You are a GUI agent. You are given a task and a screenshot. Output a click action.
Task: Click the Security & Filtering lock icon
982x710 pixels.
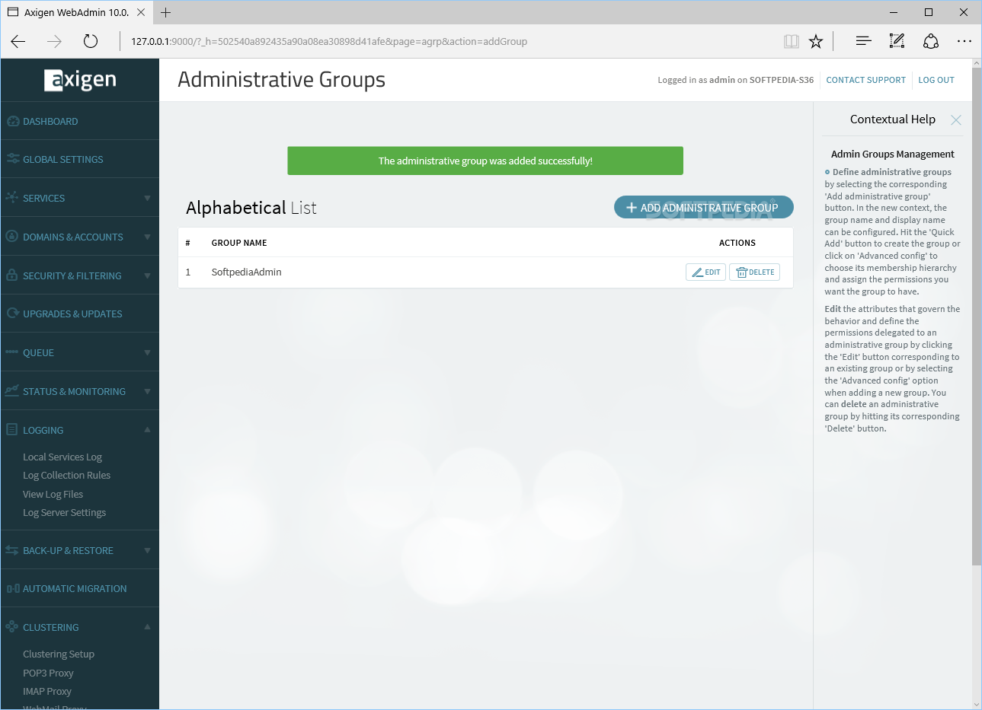click(x=12, y=275)
